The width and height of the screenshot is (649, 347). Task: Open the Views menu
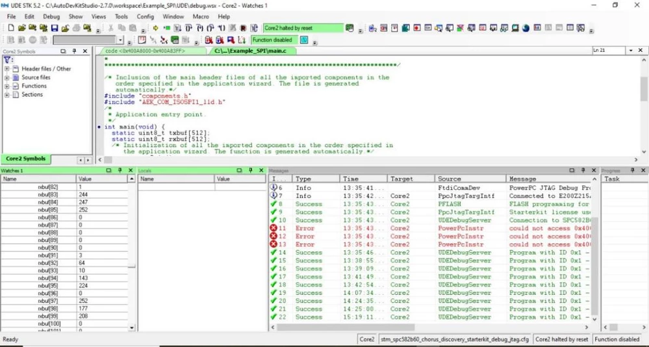click(x=99, y=16)
